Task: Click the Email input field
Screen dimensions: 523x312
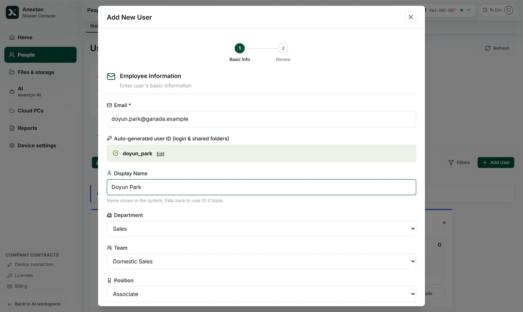Action: 261,119
